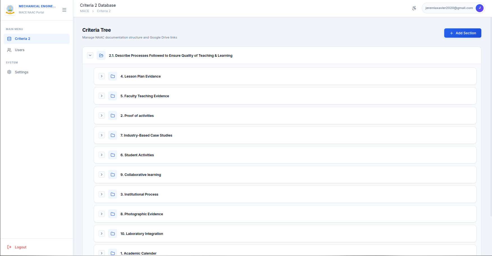This screenshot has width=492, height=256.
Task: Expand the 1. Academic Calender row
Action: 102,253
